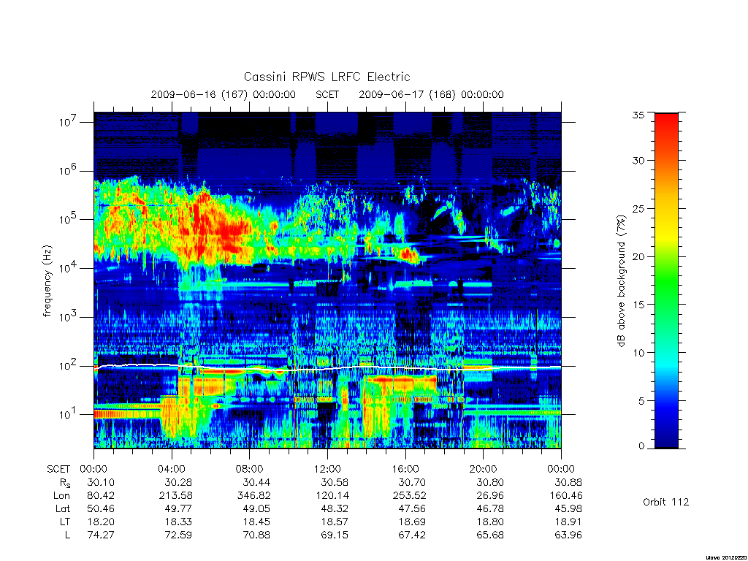
Task: Click 'SCET' label between the header timestamps
Action: pos(327,94)
